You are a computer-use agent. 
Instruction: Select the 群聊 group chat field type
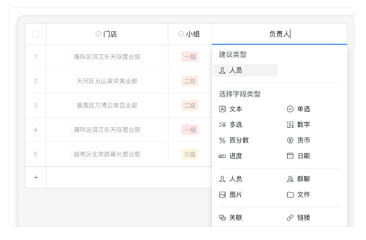click(x=298, y=179)
